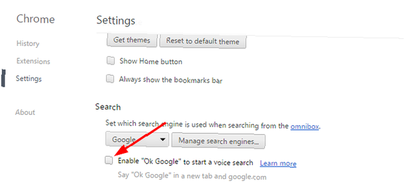405x190 pixels.
Task: Click the Enable "Ok Google" label text
Action: coord(185,162)
